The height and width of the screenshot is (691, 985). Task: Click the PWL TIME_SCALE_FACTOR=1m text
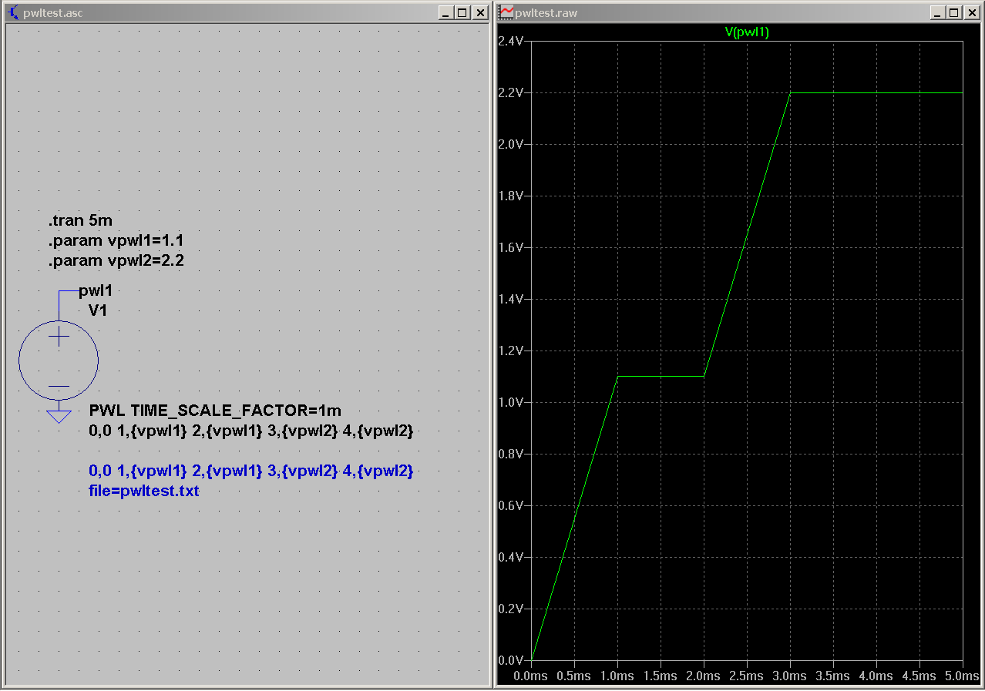215,411
